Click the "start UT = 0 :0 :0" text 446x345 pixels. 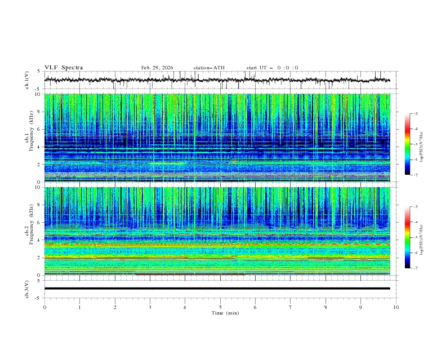point(272,68)
